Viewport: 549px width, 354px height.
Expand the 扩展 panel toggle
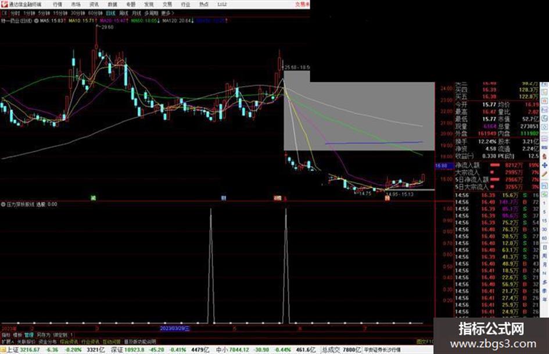tap(8, 341)
